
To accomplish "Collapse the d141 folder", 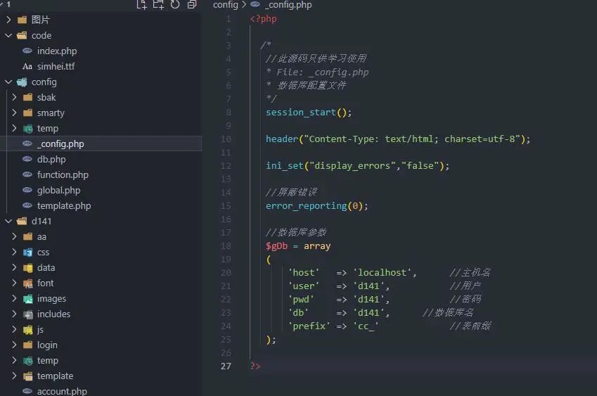I will [8, 221].
